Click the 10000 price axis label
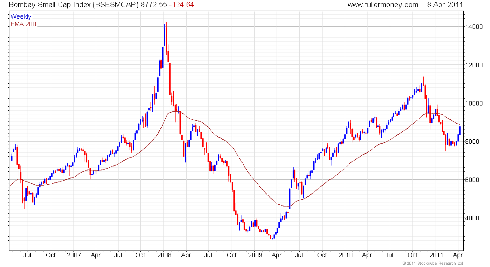 point(474,103)
